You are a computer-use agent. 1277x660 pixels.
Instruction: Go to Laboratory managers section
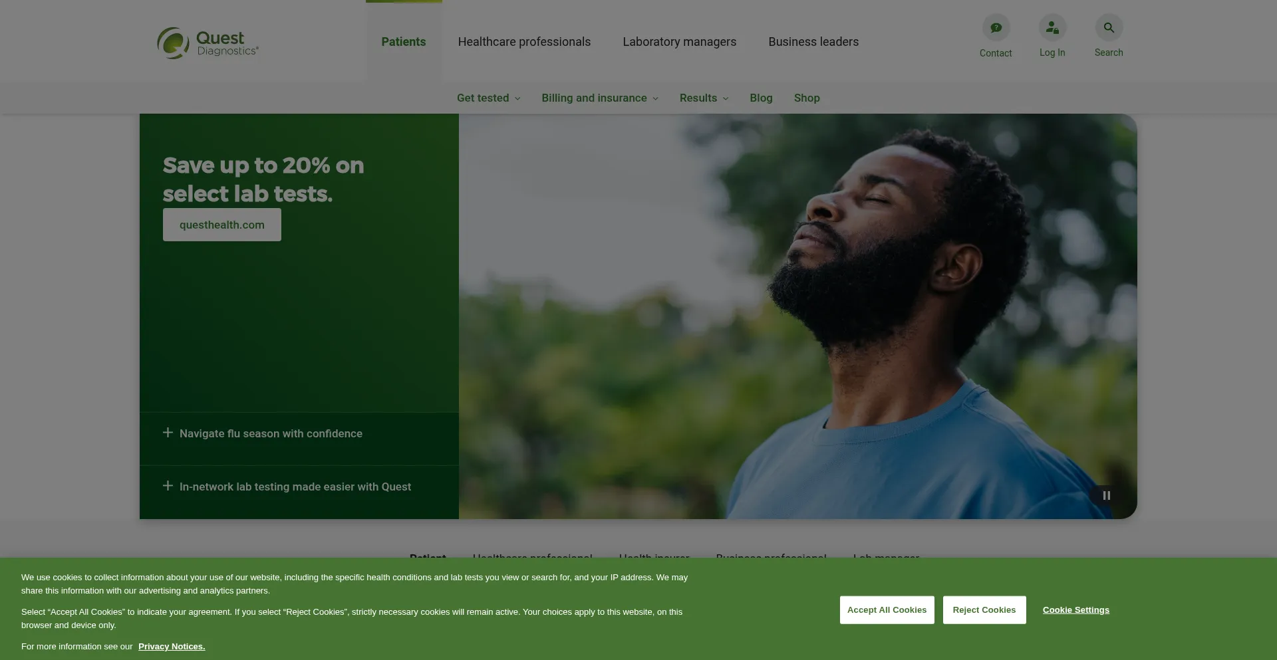[680, 42]
